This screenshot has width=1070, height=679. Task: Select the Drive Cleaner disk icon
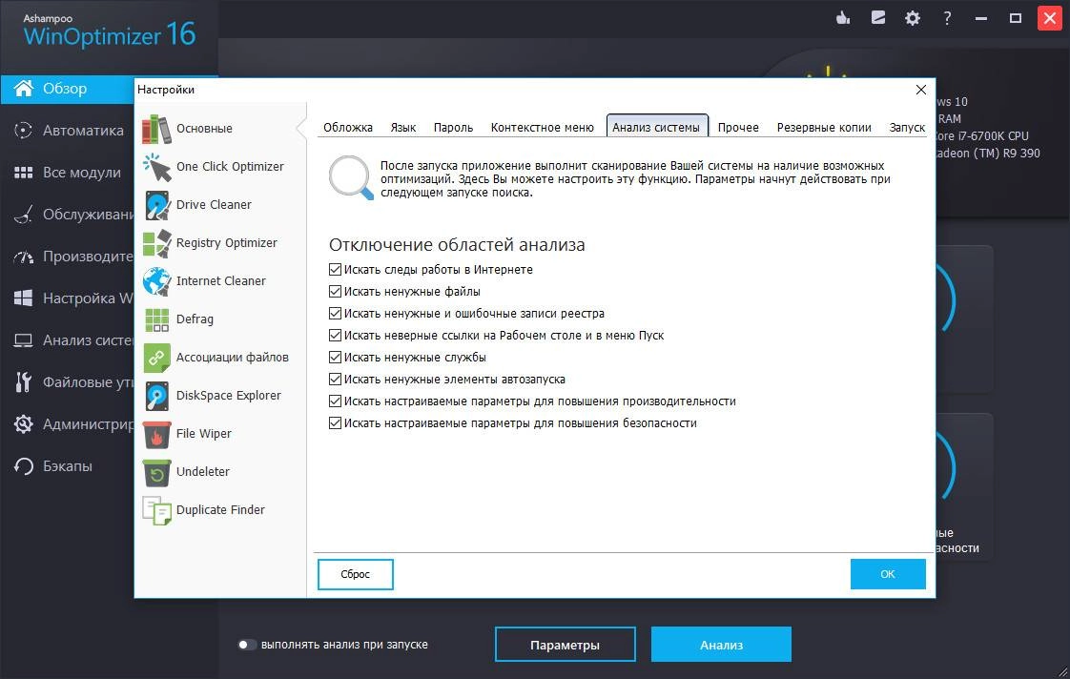tap(157, 205)
